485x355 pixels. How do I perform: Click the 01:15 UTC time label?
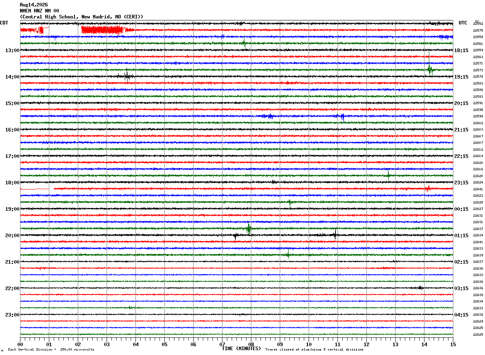click(x=461, y=236)
